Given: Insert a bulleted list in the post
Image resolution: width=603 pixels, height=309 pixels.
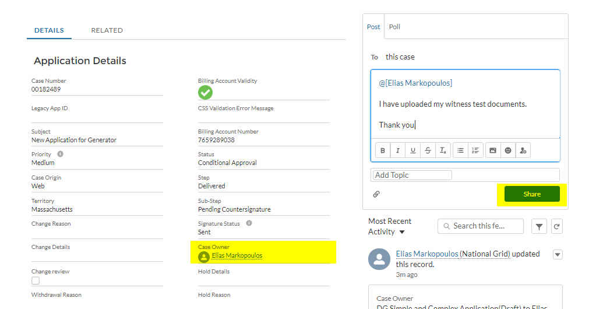Looking at the screenshot, I should tap(460, 150).
